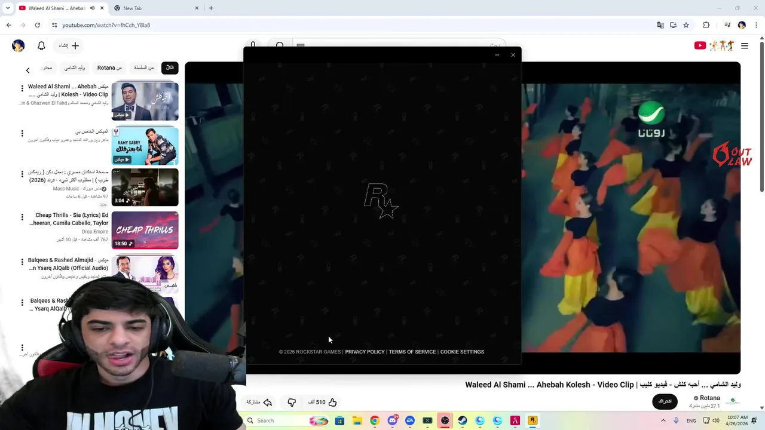Screen dimensions: 765x430
Task: Open Rockstar Privacy Policy link
Action: tap(365, 352)
